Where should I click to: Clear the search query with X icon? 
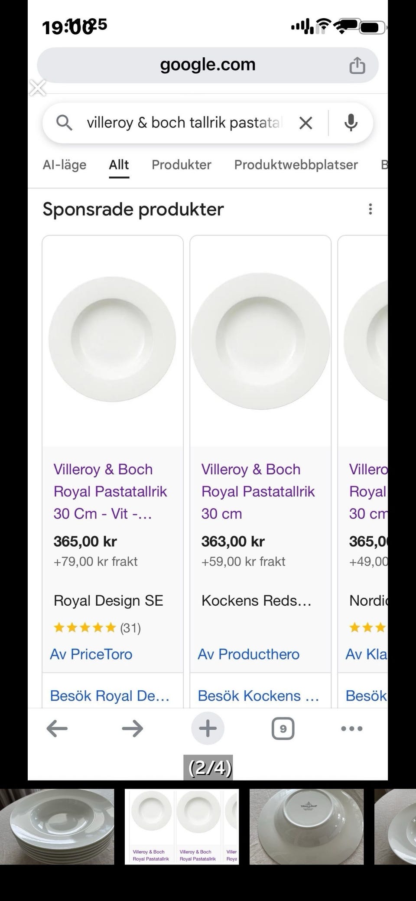306,123
